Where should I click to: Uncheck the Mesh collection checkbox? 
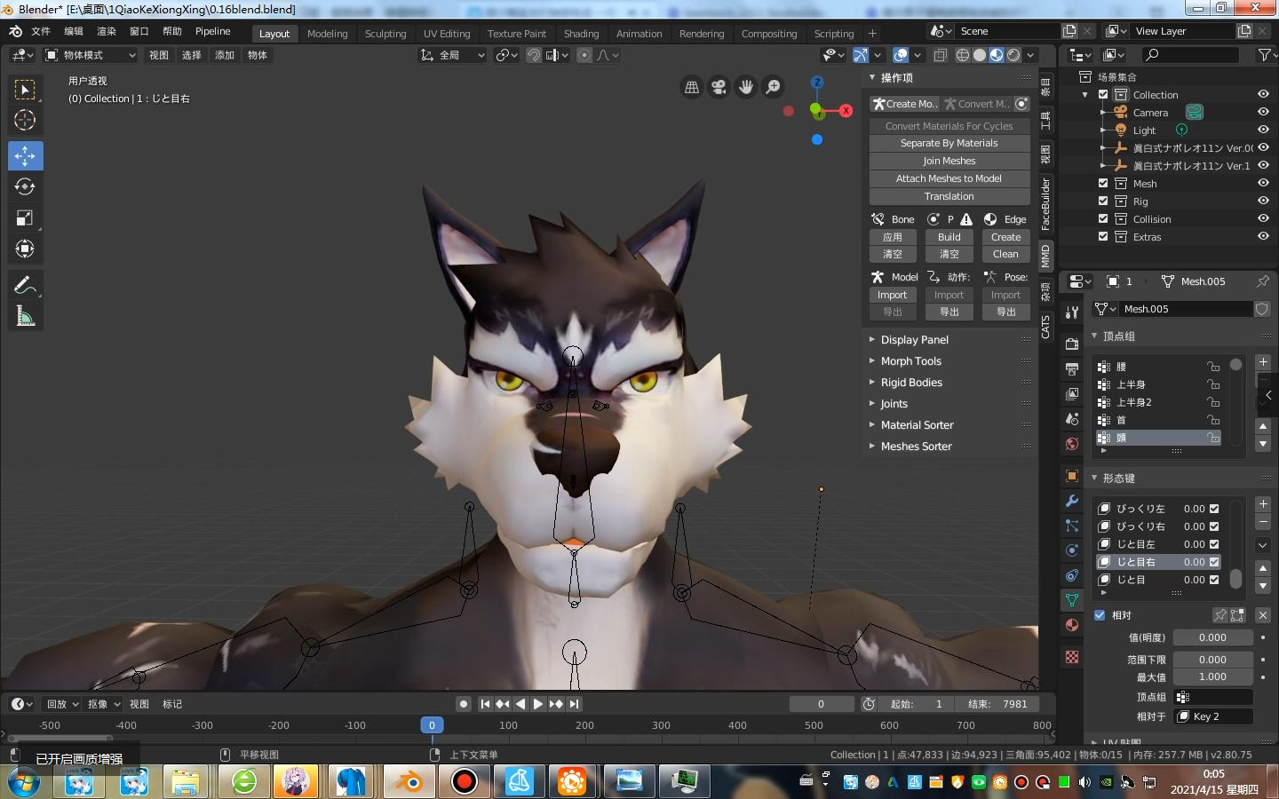[1103, 184]
